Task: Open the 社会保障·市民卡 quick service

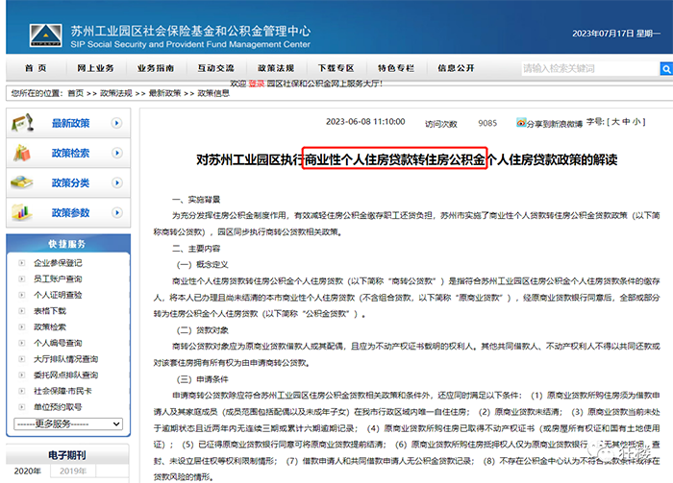Action: tap(63, 391)
